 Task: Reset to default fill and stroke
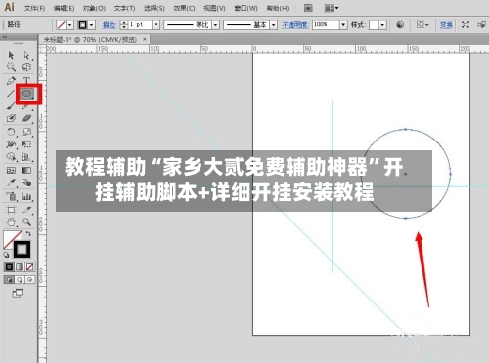(6, 255)
